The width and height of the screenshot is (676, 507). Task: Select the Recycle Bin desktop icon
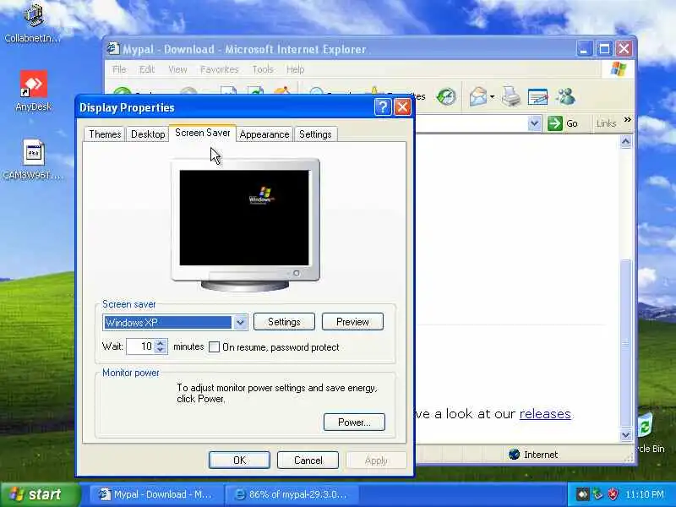pyautogui.click(x=646, y=433)
